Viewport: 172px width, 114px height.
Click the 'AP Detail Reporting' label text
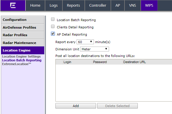pos(72,34)
